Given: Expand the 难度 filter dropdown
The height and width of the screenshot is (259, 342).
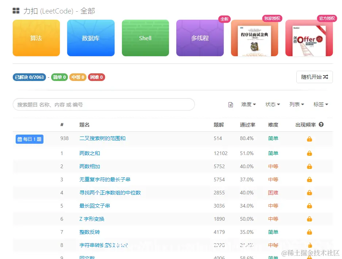Looking at the screenshot, I should tap(249, 104).
